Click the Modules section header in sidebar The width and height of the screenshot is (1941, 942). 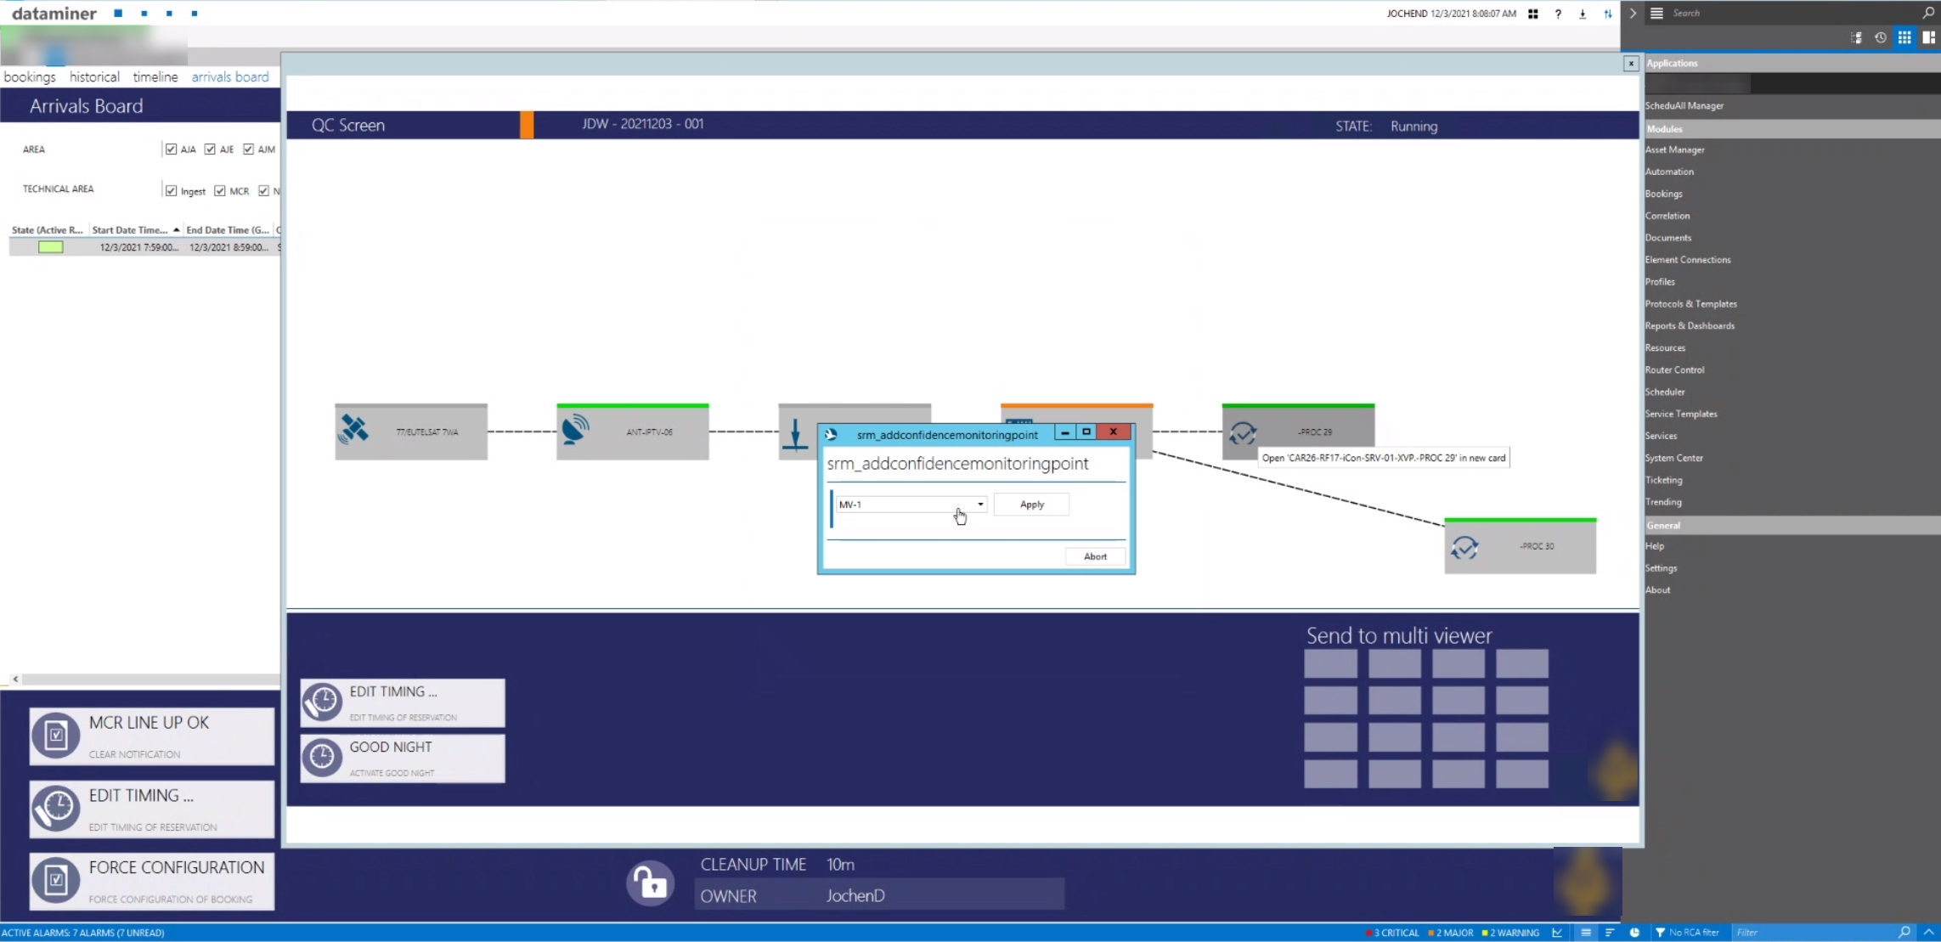click(x=1792, y=129)
